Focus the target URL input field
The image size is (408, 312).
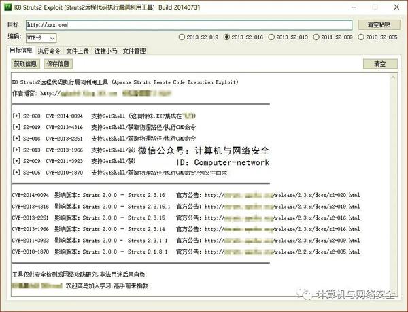tap(189, 25)
